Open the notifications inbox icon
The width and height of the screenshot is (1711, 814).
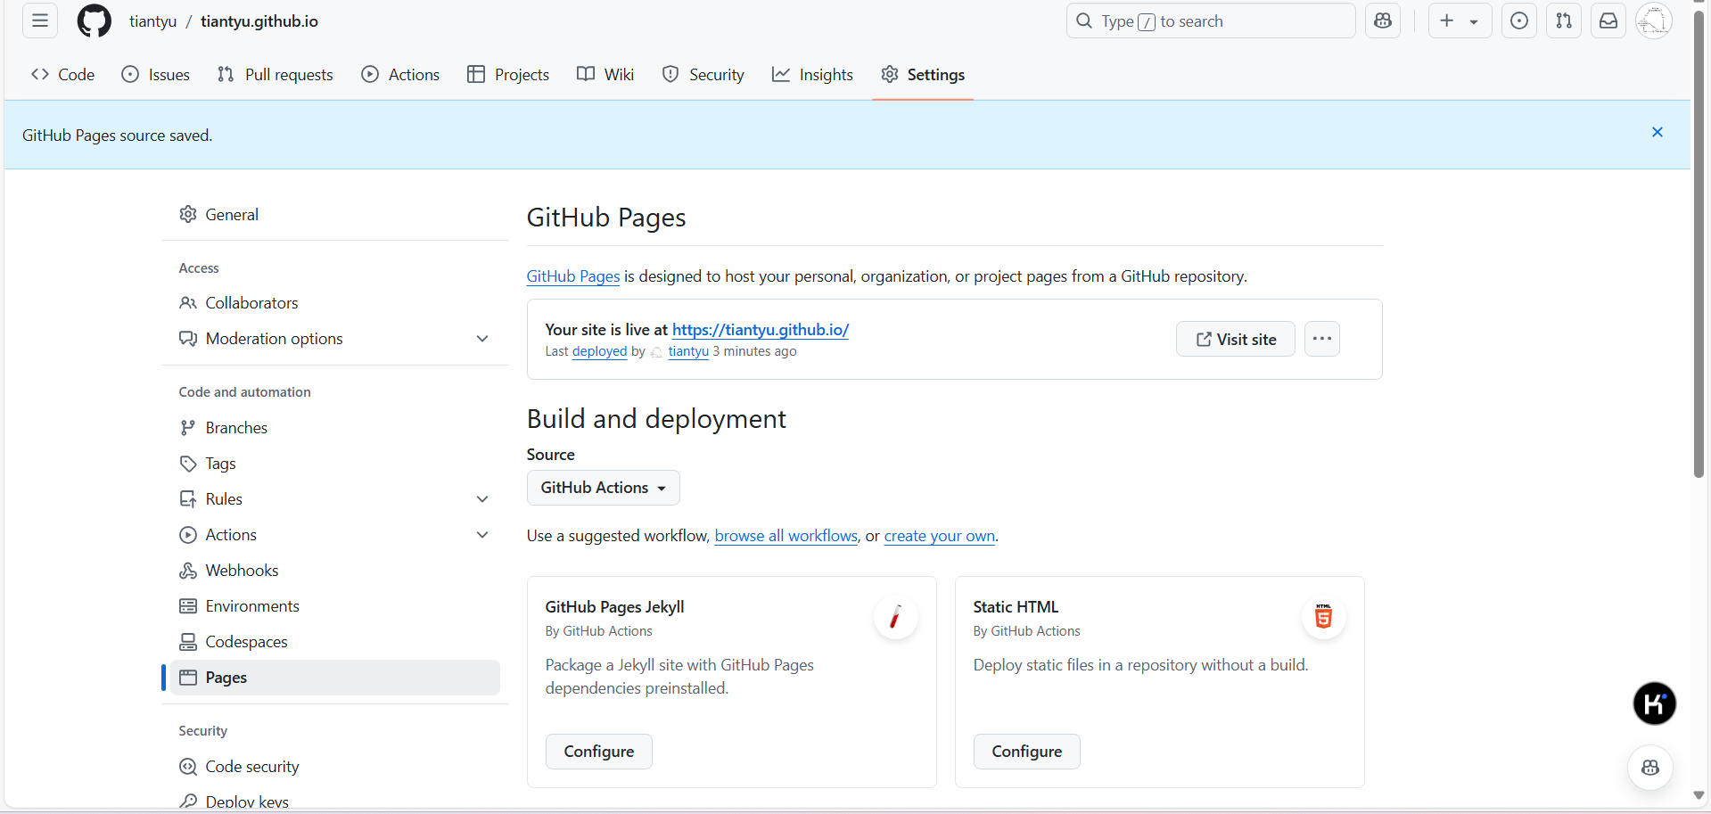coord(1608,21)
